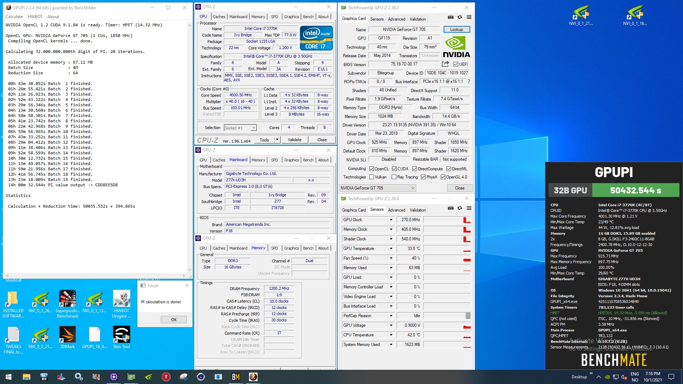This screenshot has width=683, height=384.
Task: Select the Superposition Benchmark desktop icon
Action: point(68,304)
